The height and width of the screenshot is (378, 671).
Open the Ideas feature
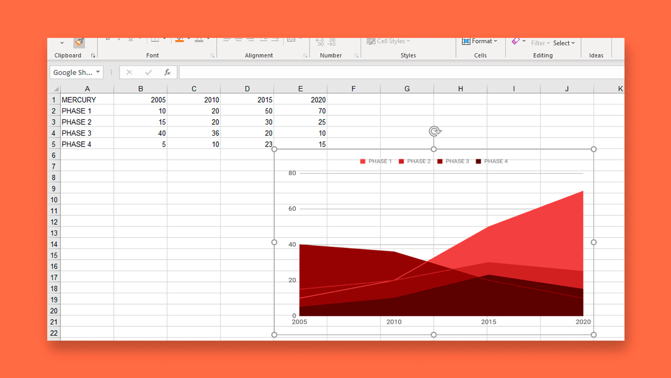click(x=596, y=55)
